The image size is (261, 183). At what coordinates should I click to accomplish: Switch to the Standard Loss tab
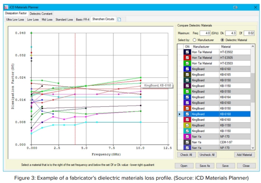pos(64,19)
